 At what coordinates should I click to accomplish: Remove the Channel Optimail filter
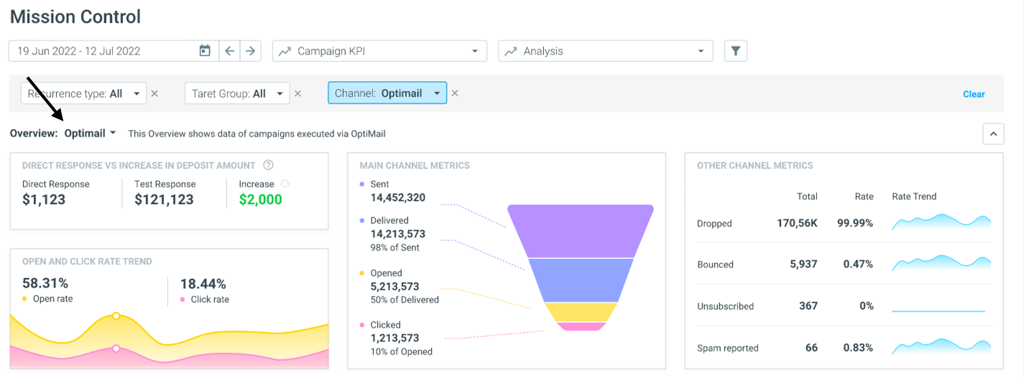[x=455, y=93]
